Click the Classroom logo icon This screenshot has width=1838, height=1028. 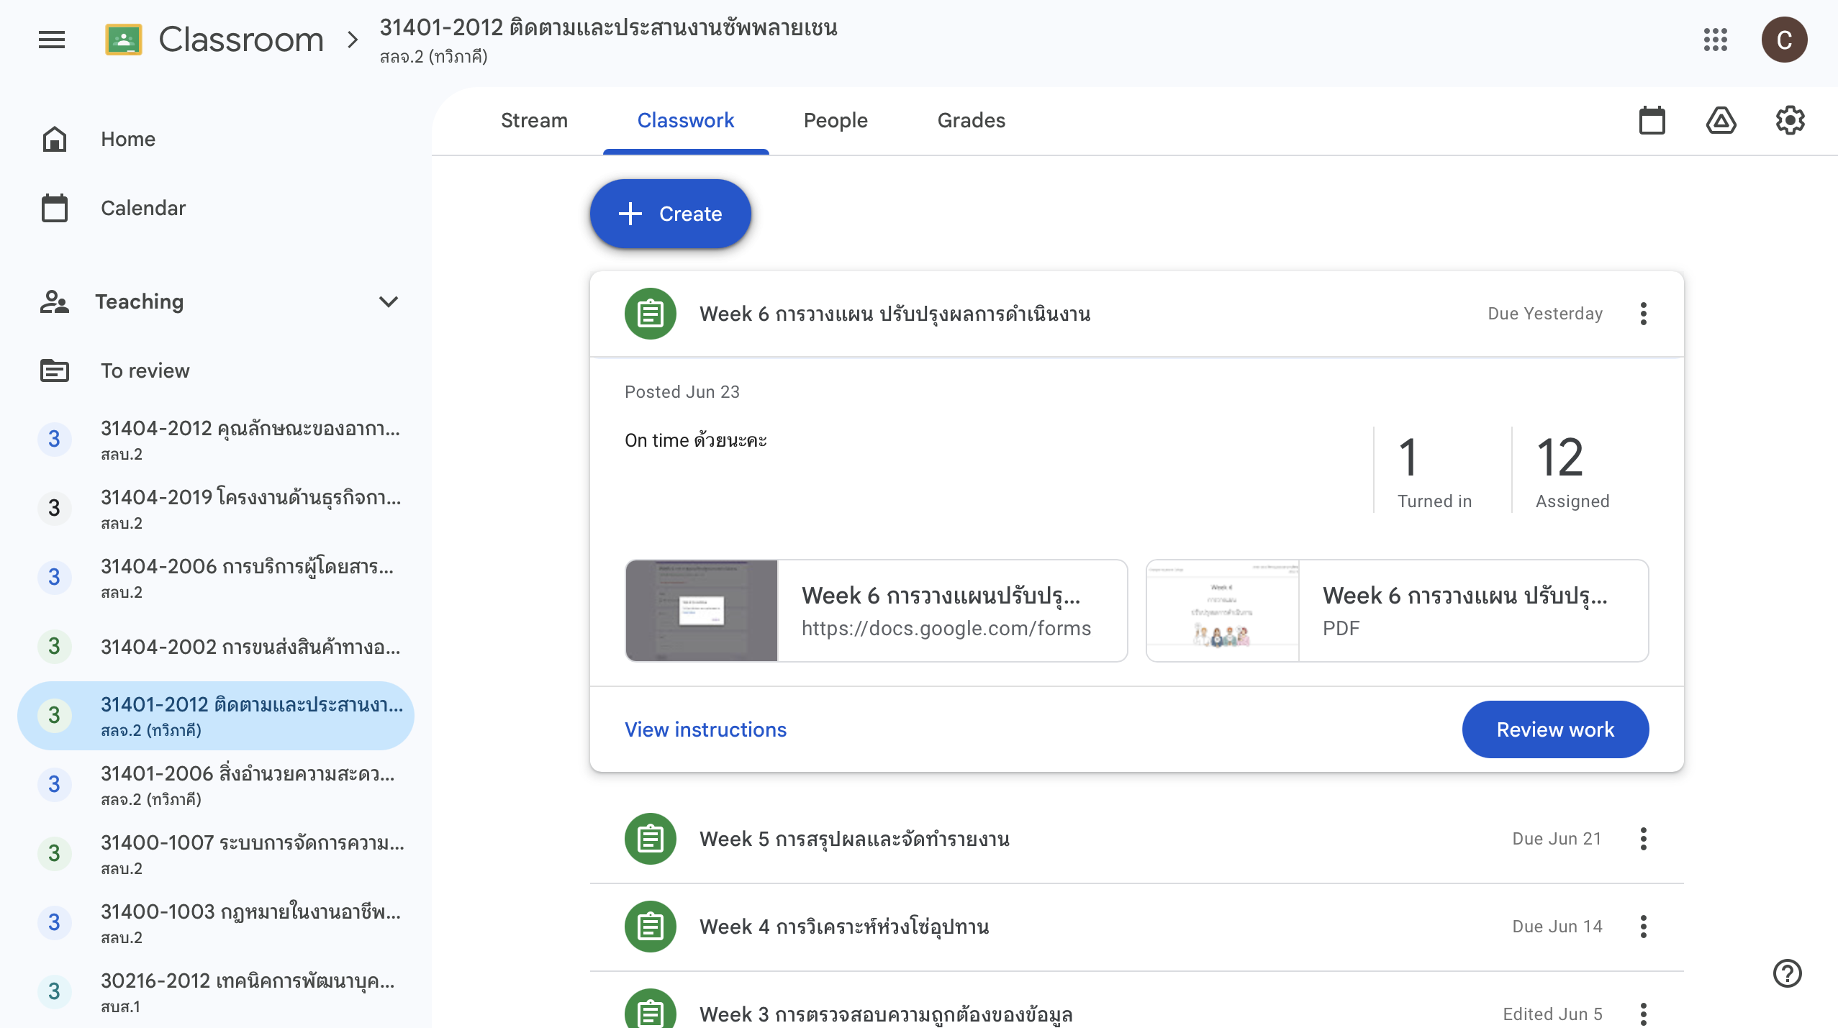(x=123, y=40)
